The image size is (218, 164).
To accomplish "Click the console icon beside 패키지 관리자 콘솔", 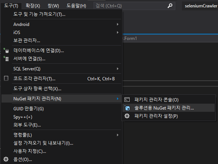I will click(x=127, y=100).
